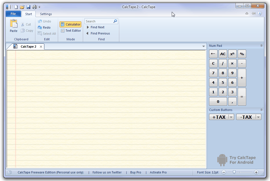Open the document tab list dropdown arrow
Viewport: 270px width, 181px height.
203,46
